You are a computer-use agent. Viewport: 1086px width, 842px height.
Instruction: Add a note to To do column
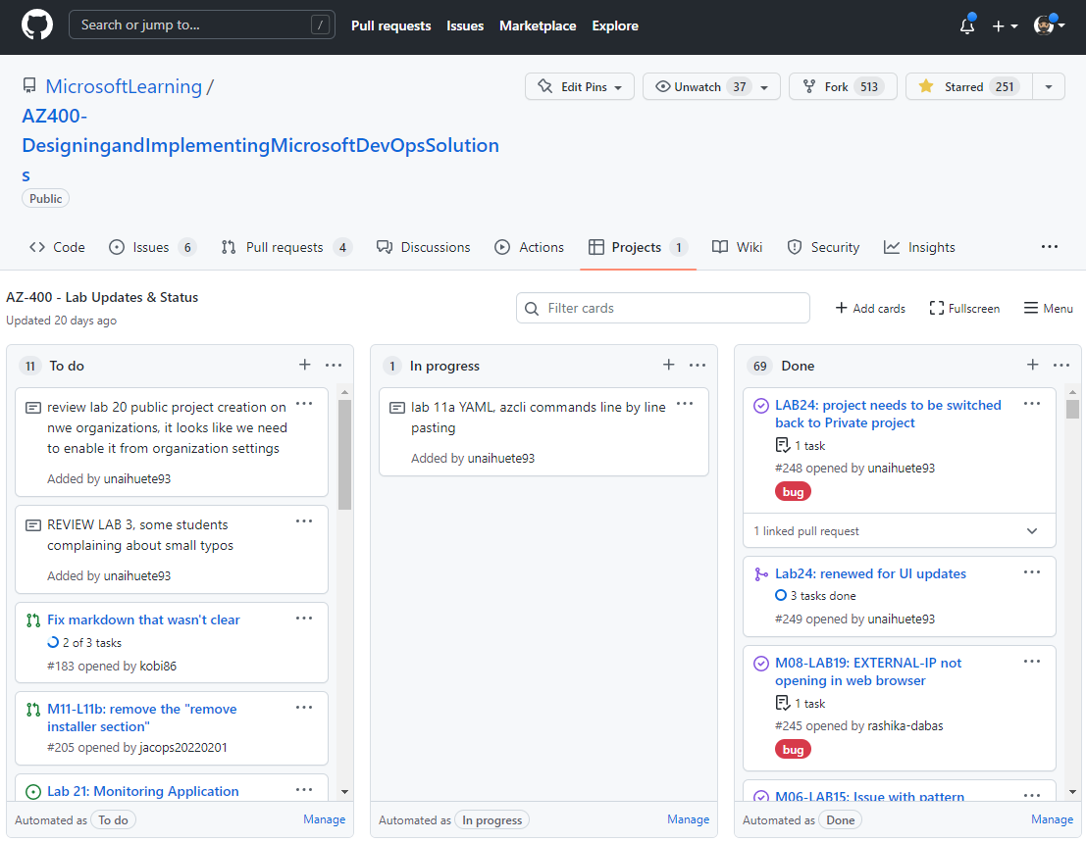(x=305, y=365)
